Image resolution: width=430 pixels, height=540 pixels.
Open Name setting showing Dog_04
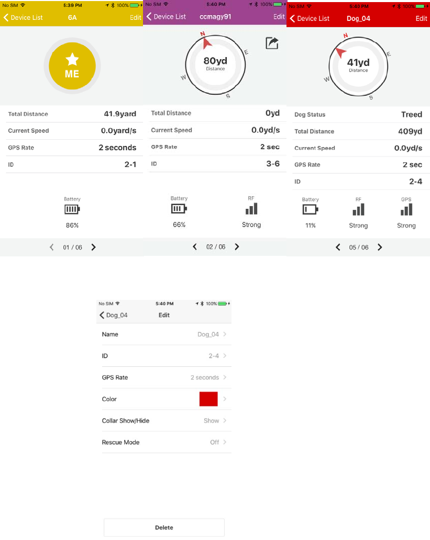[x=167, y=334]
